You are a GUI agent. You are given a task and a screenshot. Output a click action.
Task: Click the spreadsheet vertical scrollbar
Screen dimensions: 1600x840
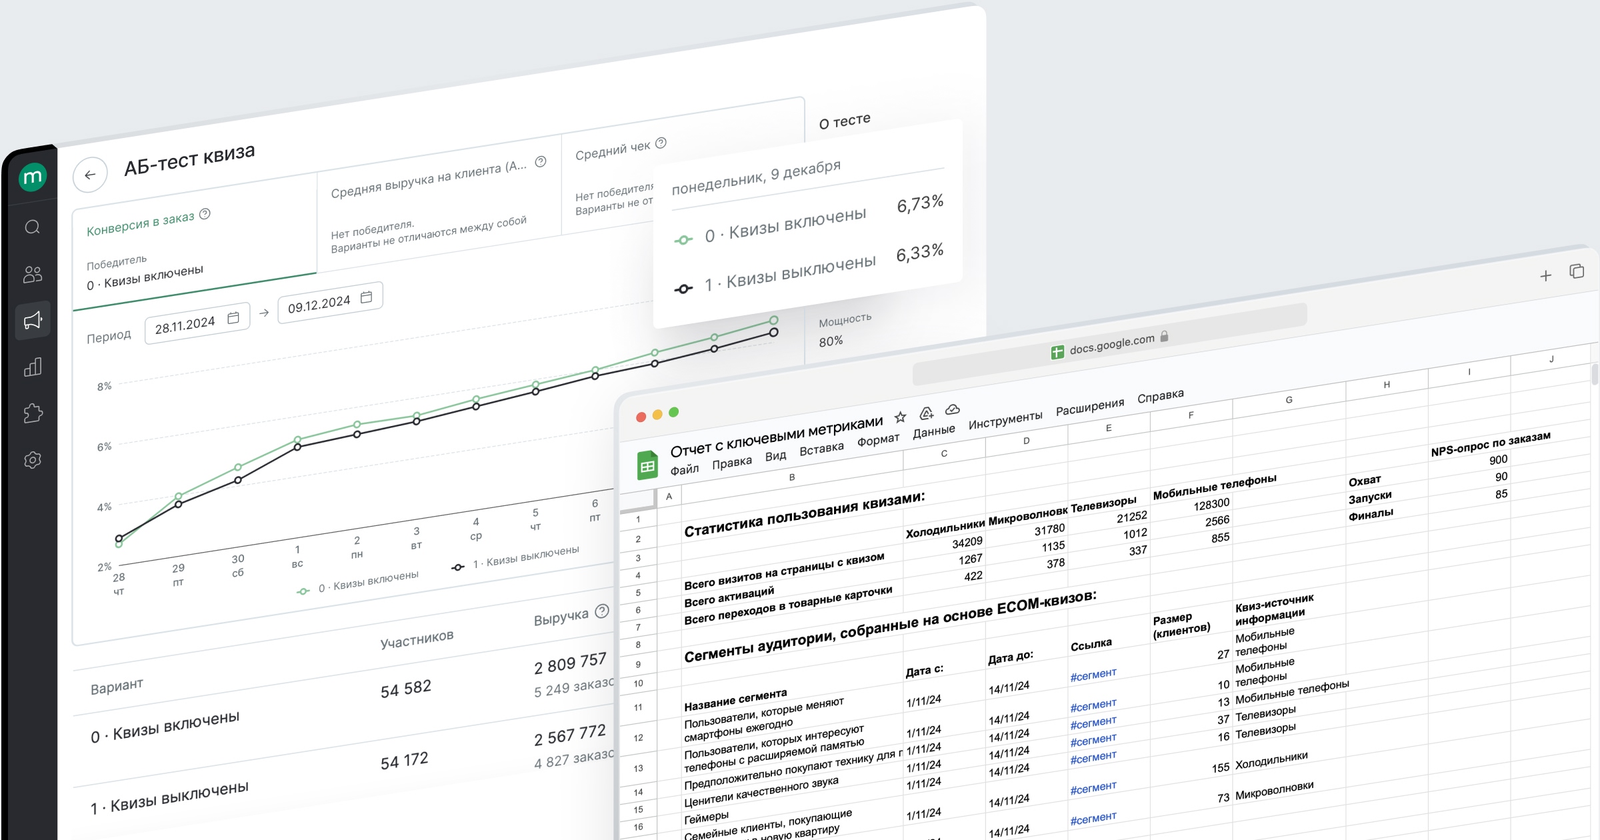[x=1595, y=375]
